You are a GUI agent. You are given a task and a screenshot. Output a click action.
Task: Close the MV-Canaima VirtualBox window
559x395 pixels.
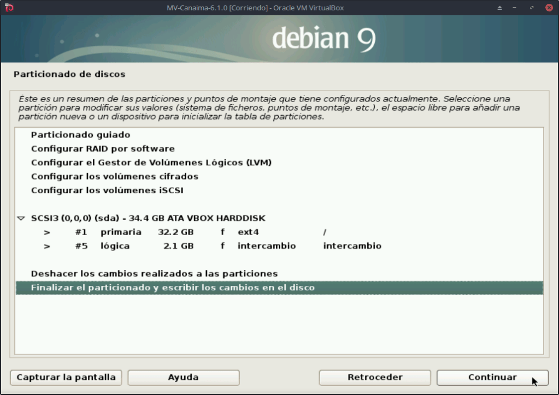548,8
